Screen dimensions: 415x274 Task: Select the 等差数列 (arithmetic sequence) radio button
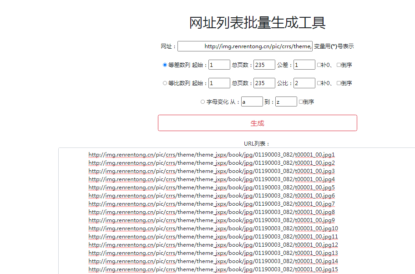pos(164,65)
